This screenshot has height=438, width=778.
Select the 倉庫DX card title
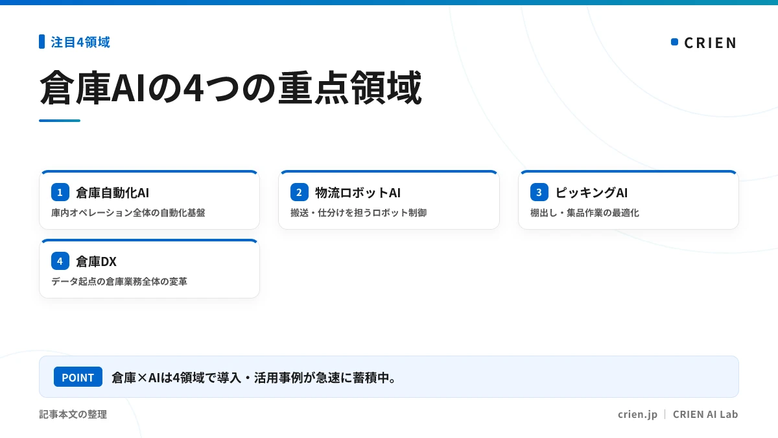96,262
